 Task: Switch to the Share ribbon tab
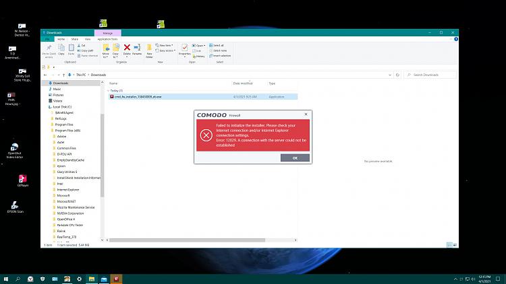click(x=74, y=39)
